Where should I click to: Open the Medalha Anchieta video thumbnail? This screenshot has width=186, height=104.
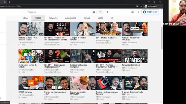click(x=31, y=29)
